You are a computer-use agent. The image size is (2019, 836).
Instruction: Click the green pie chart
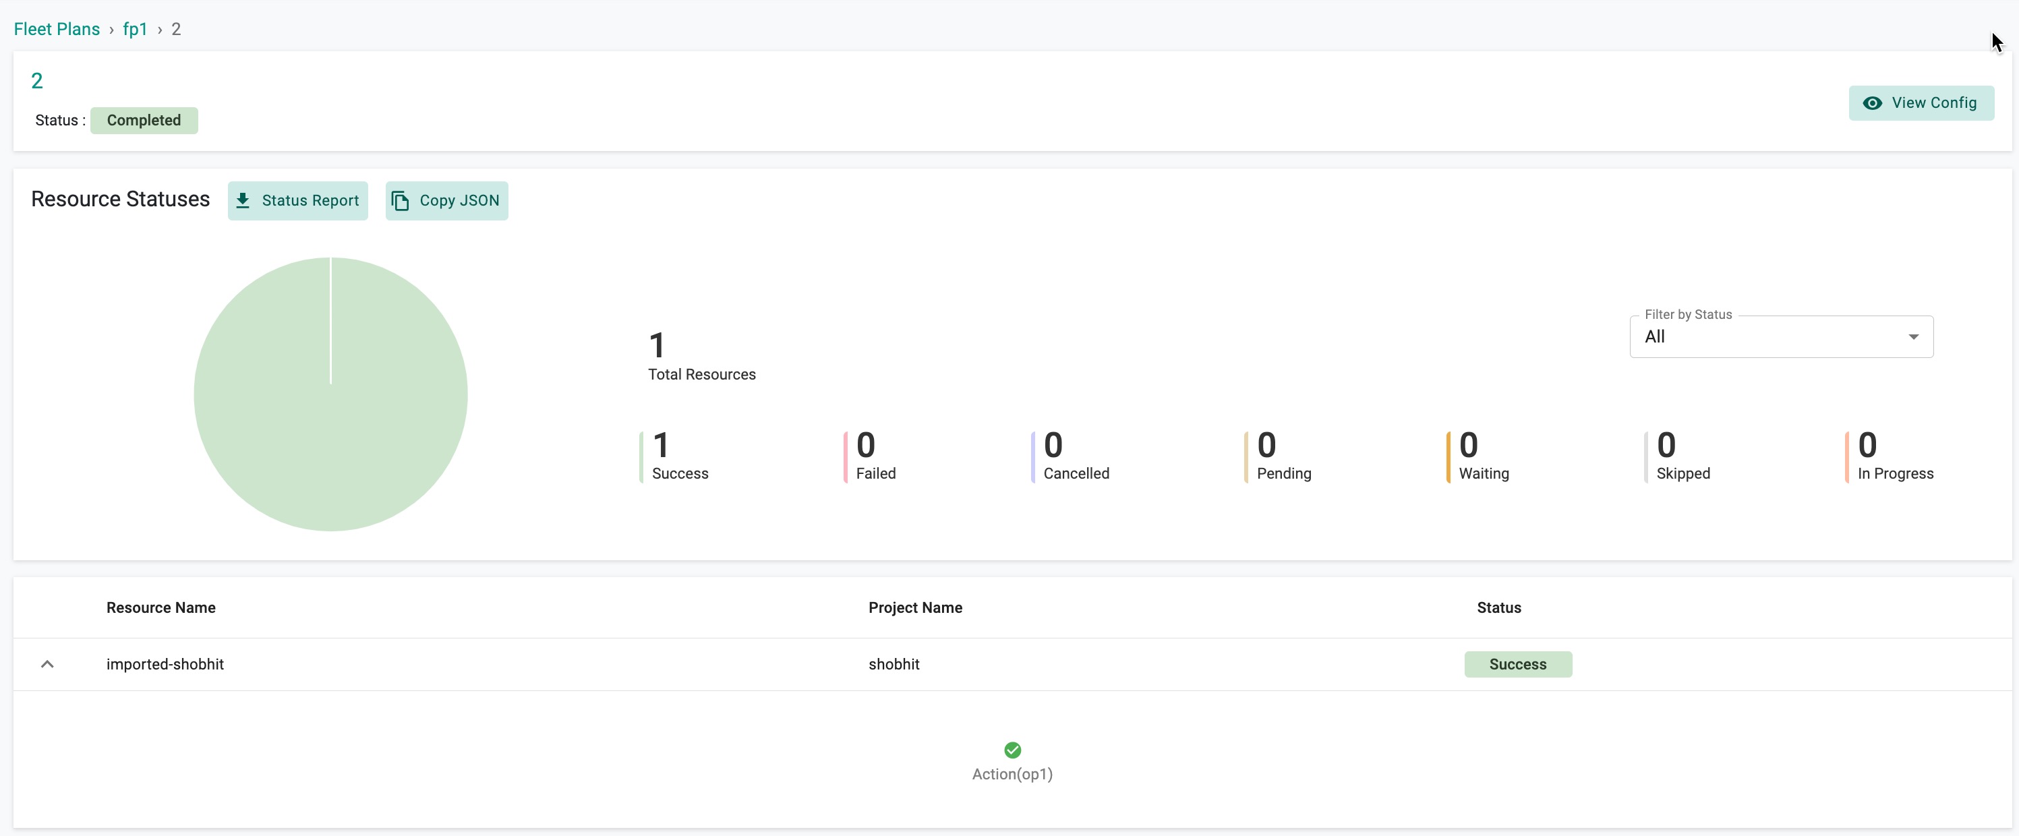(330, 394)
